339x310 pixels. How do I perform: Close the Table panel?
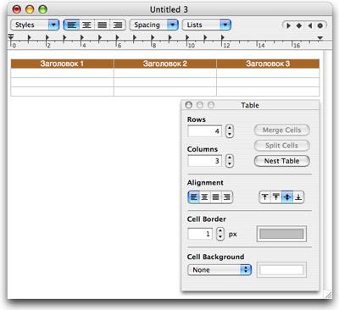189,105
